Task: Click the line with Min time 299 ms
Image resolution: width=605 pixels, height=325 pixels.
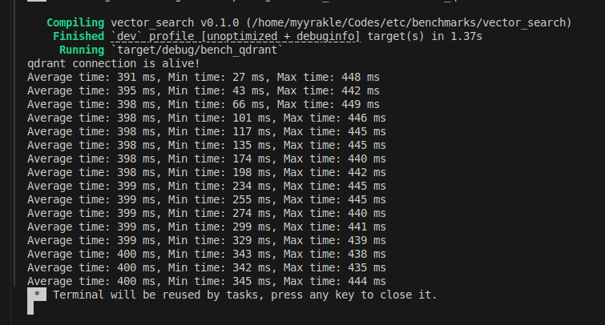Action: tap(206, 227)
